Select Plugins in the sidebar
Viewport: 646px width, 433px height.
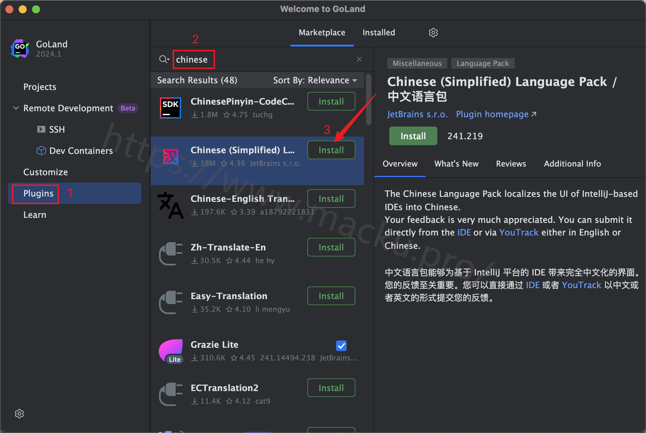tap(75, 193)
